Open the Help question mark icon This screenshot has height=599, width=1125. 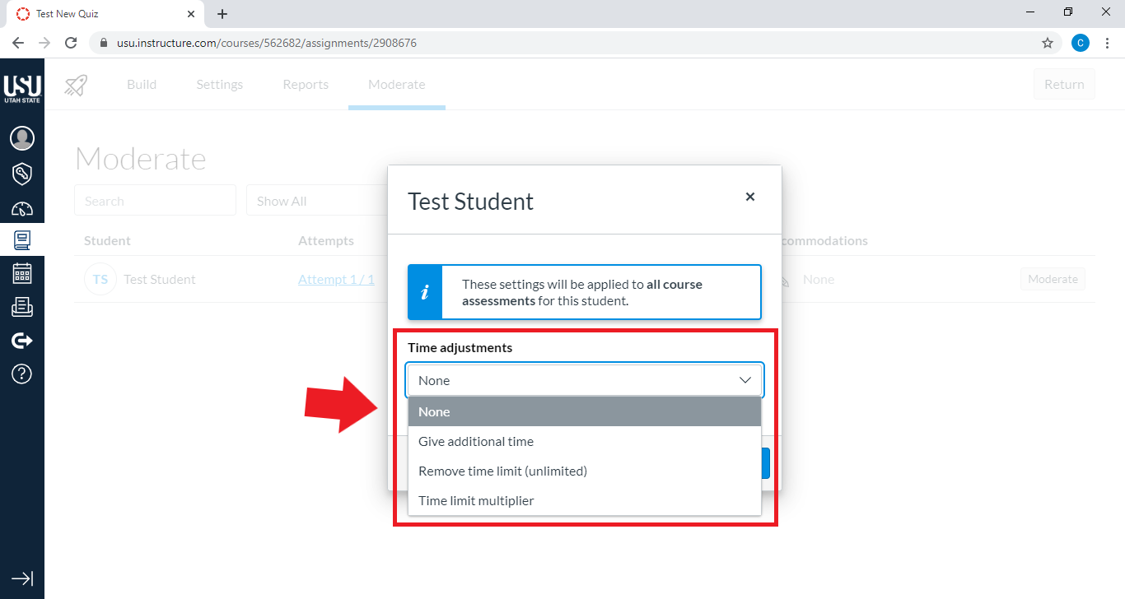[22, 374]
